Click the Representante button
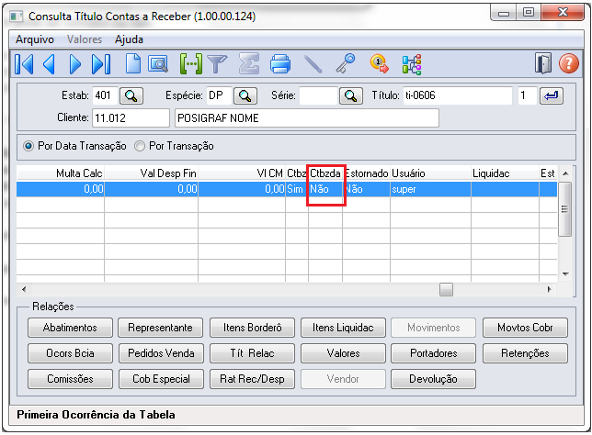 pyautogui.click(x=161, y=328)
